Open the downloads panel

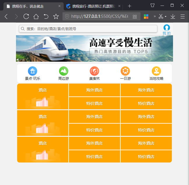tap(173, 16)
